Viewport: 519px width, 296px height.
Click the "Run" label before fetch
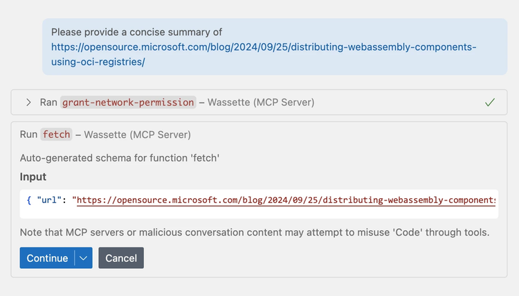29,134
